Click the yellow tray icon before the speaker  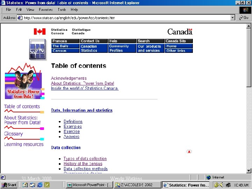(x=217, y=185)
